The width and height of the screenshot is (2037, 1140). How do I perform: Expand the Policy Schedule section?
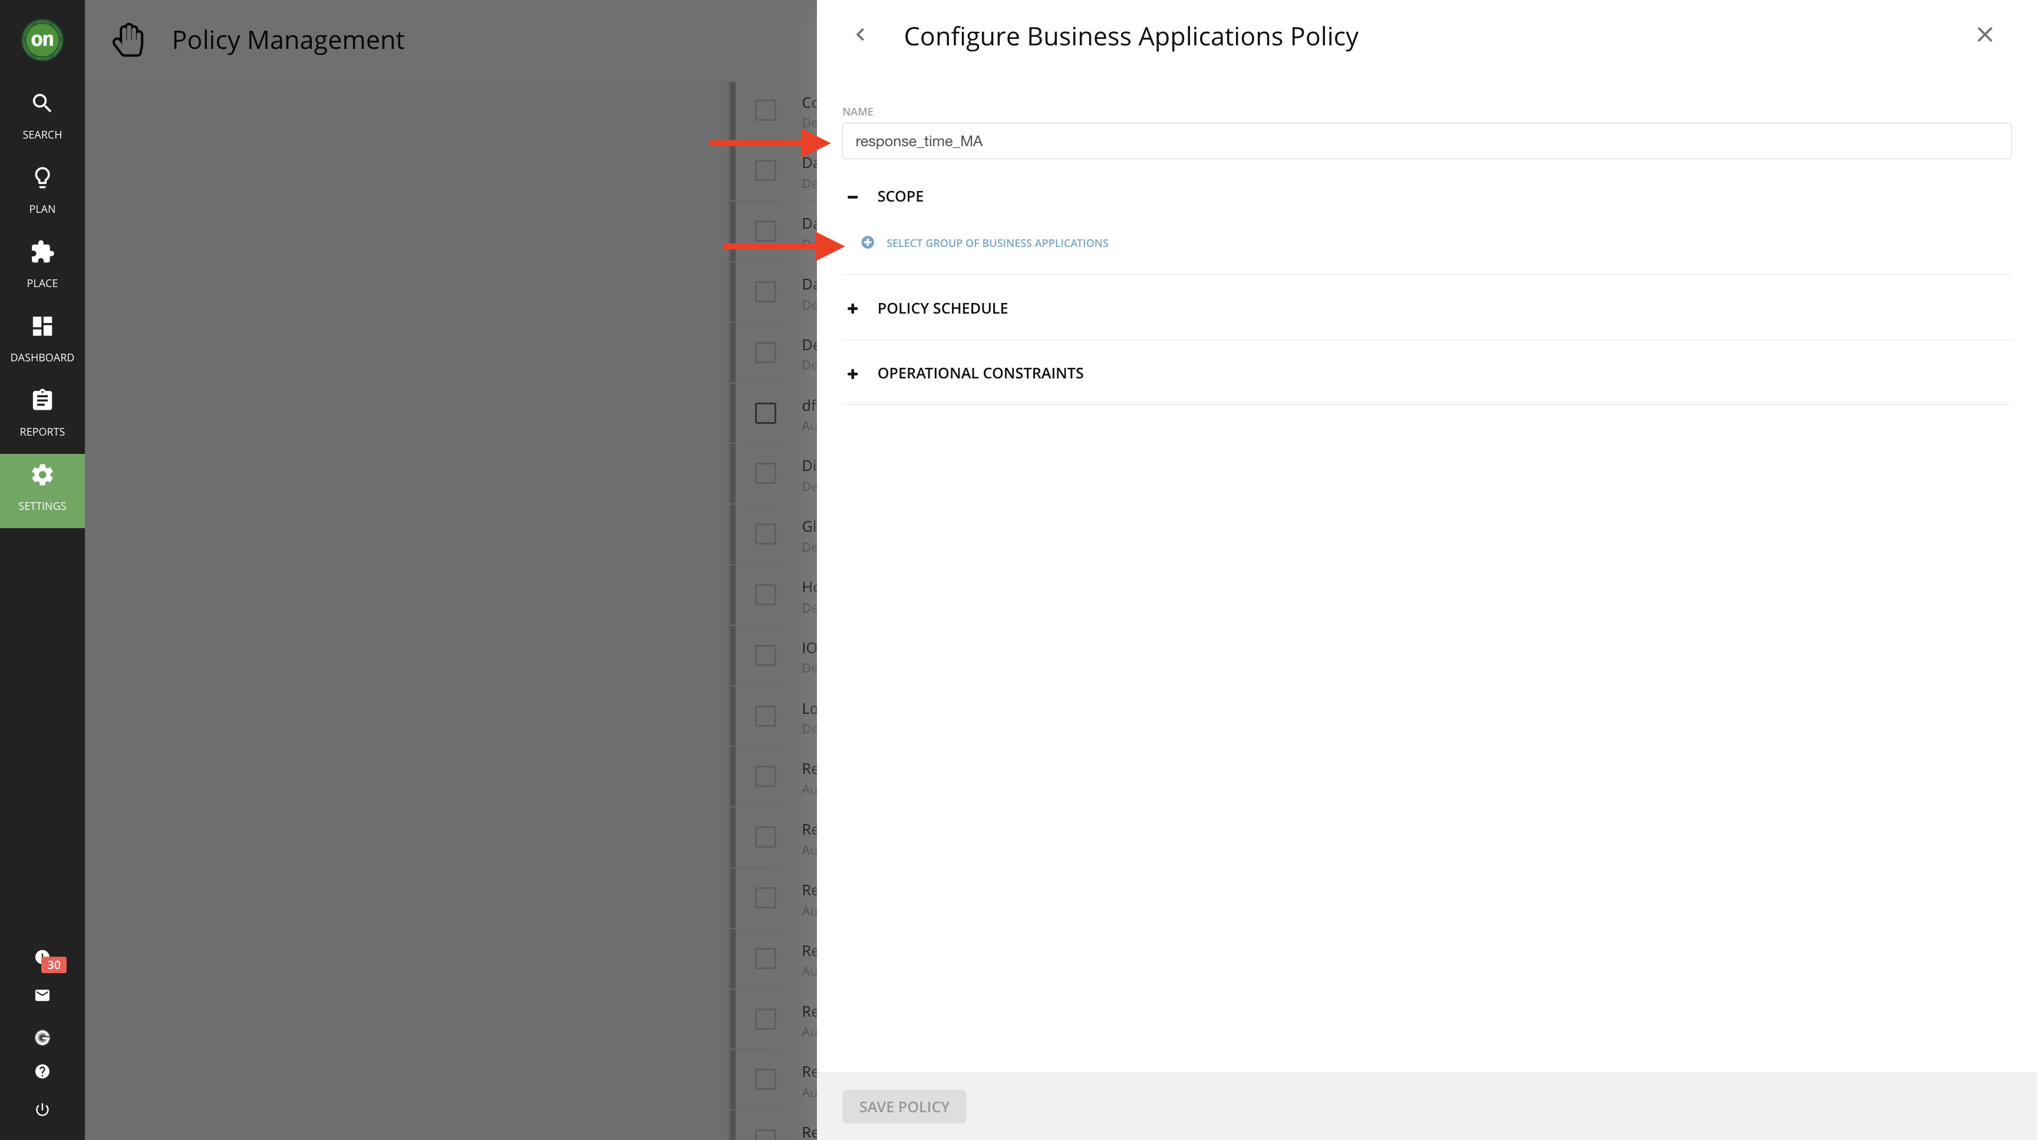point(852,309)
